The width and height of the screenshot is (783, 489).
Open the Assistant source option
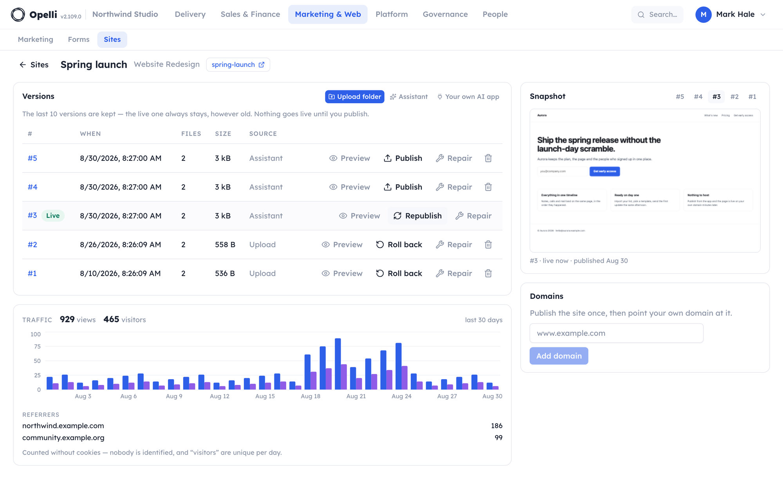point(409,97)
